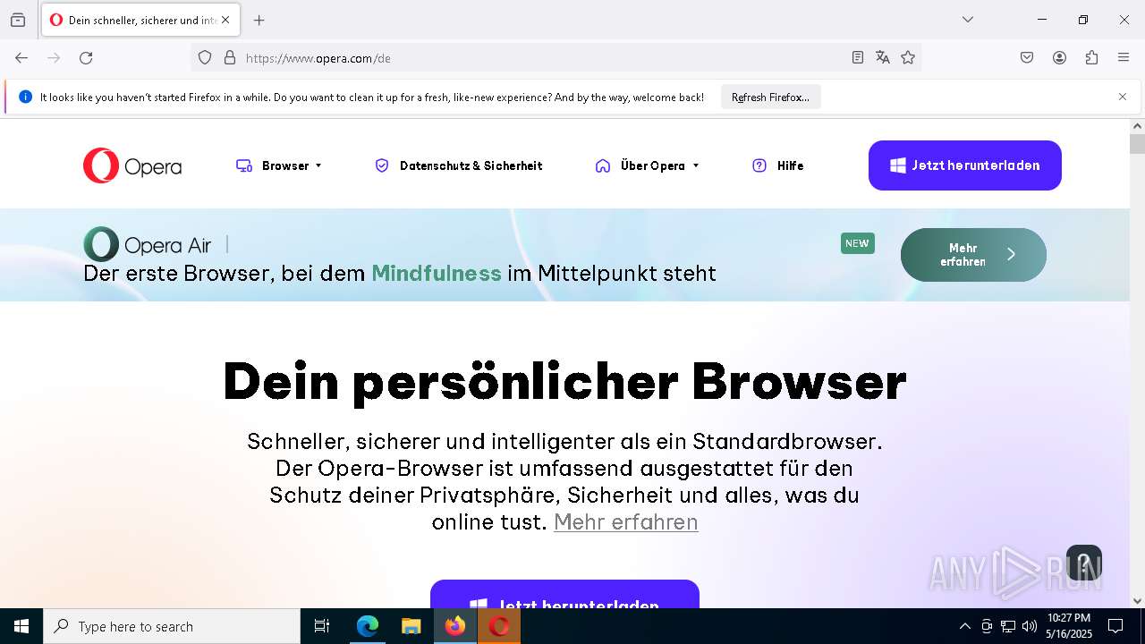
Task: Expand Über Opera menu
Action: click(647, 165)
